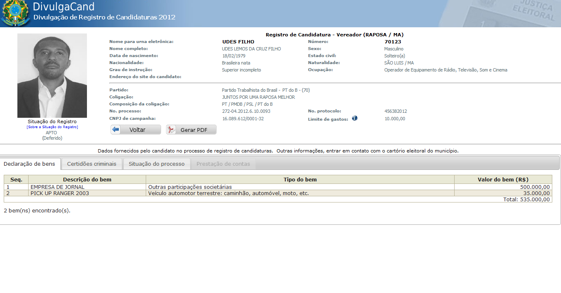Select the Declaração de bens tab
This screenshot has width=561, height=293.
[29, 164]
